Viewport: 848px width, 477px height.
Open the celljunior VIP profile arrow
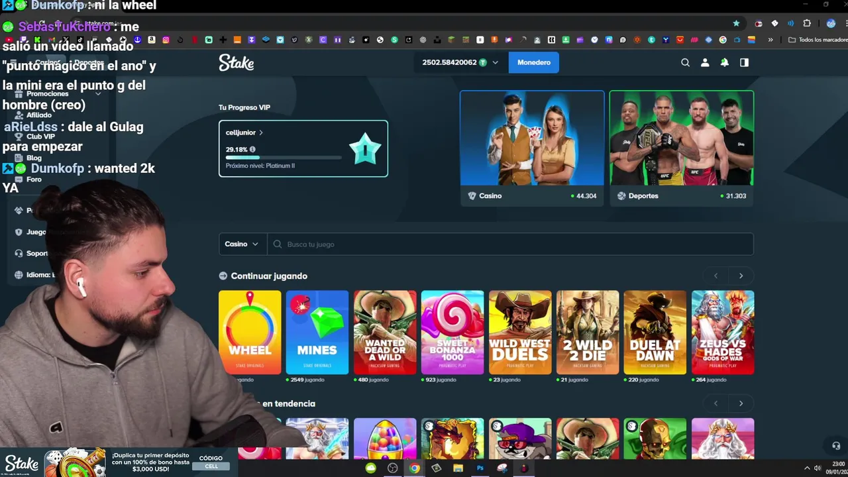click(260, 132)
